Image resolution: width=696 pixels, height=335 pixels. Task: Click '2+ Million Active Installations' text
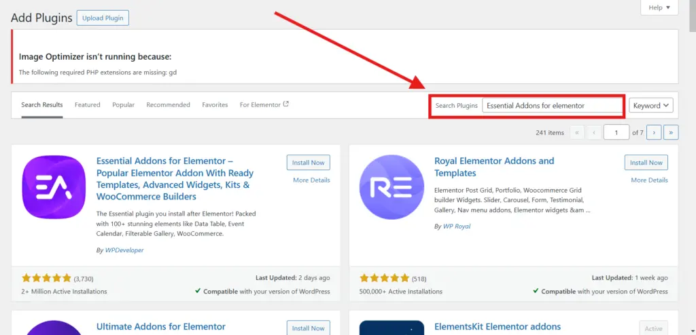pos(64,292)
